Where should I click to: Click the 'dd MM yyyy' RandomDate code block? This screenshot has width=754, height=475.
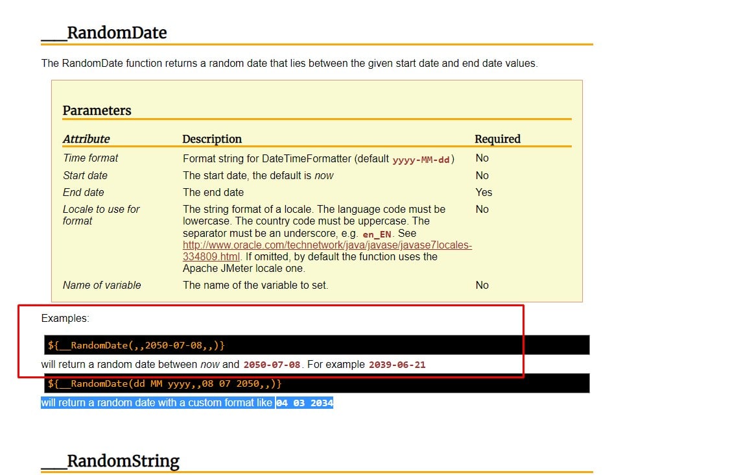(316, 384)
